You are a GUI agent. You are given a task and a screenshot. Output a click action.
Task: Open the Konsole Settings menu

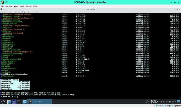pos(30,12)
